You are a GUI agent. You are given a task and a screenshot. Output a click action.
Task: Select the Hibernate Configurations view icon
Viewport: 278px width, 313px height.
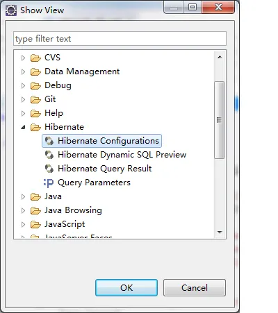[x=49, y=141]
